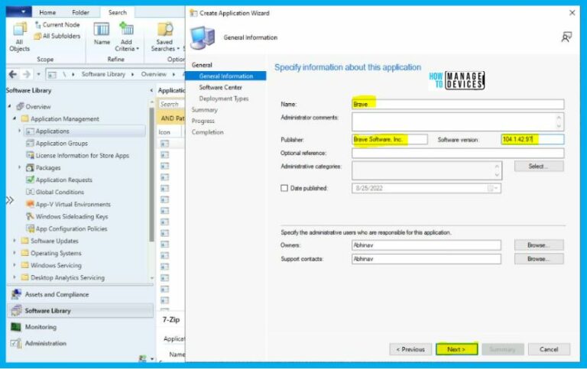The height and width of the screenshot is (369, 587).
Task: Switch to Software Library workspace
Action: click(x=79, y=311)
